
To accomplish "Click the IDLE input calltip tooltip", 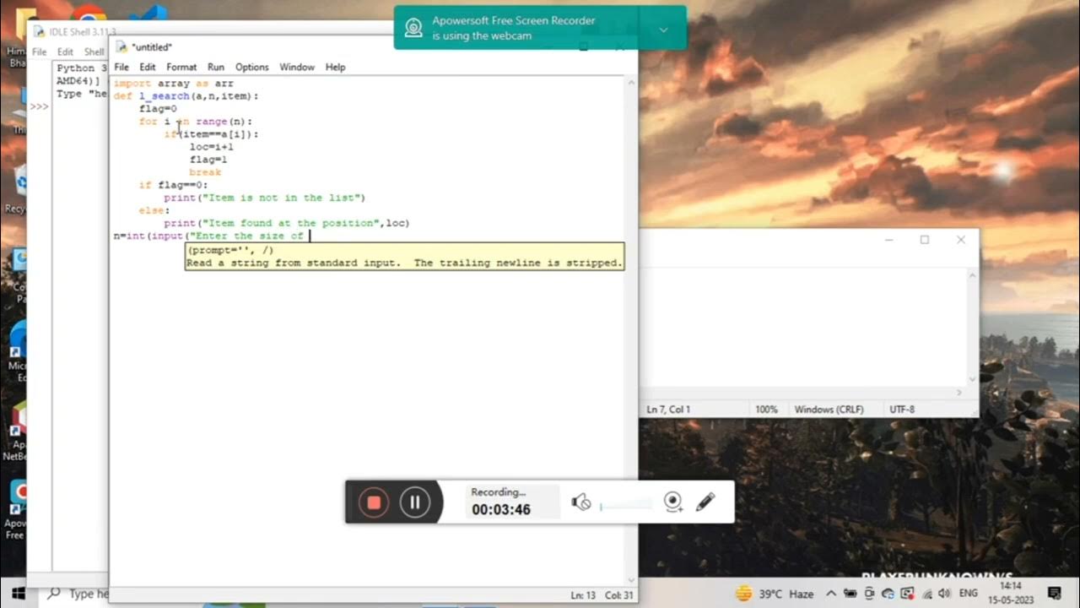I will pyautogui.click(x=405, y=257).
